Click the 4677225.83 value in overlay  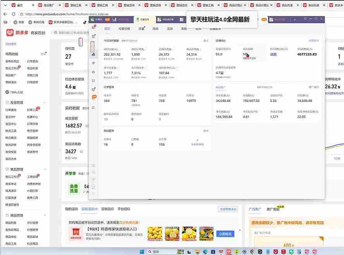(307, 54)
